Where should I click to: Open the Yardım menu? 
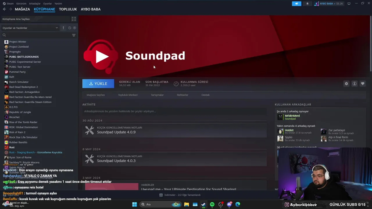[x=58, y=3]
